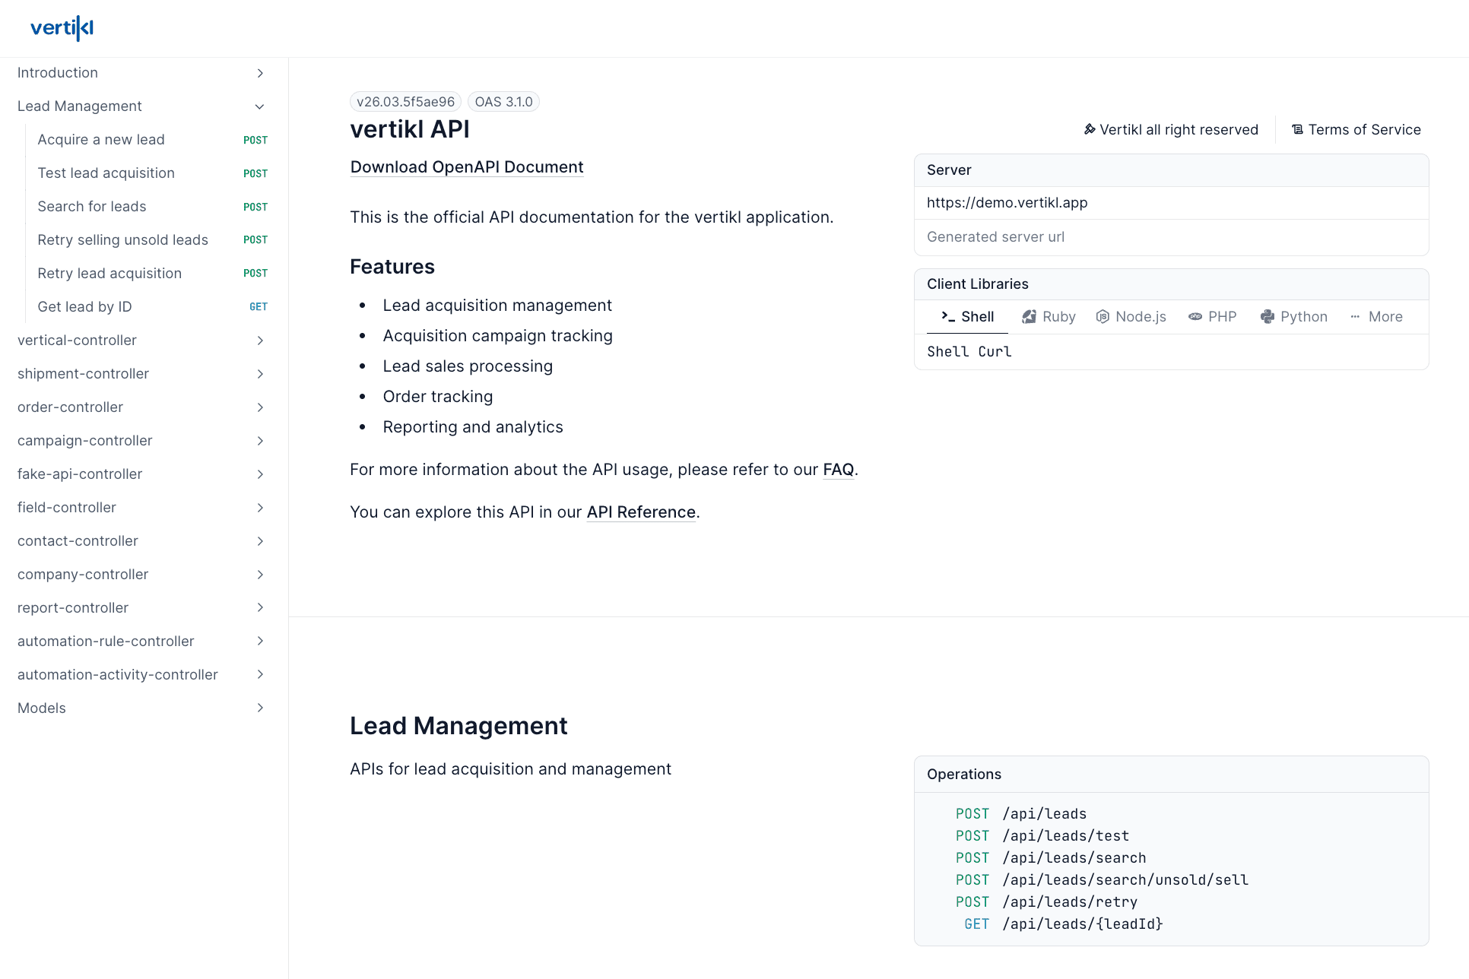The height and width of the screenshot is (979, 1469).
Task: Expand order-controller chevron
Action: coord(260,407)
